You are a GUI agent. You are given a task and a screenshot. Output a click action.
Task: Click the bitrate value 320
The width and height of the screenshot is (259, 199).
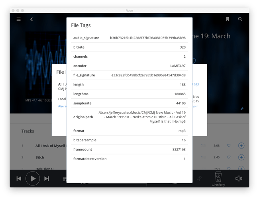pyautogui.click(x=182, y=47)
